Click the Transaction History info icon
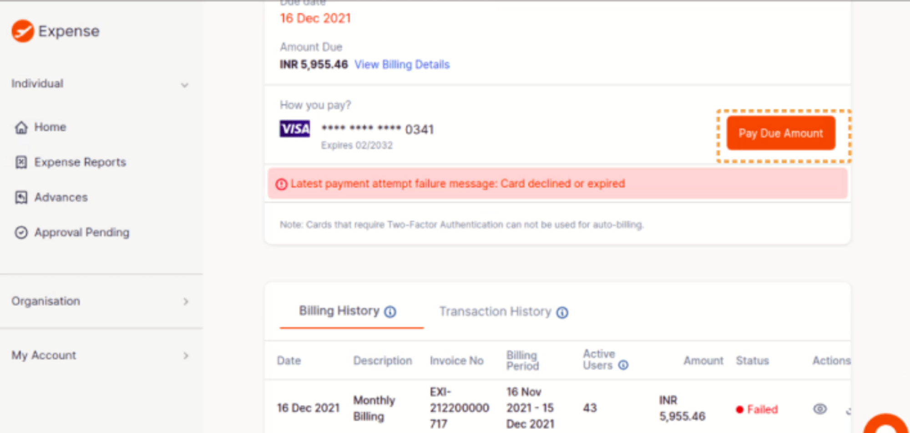The image size is (910, 433). [x=562, y=312]
